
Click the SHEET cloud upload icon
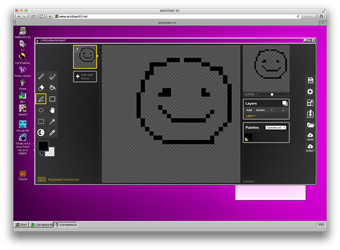[x=310, y=148]
